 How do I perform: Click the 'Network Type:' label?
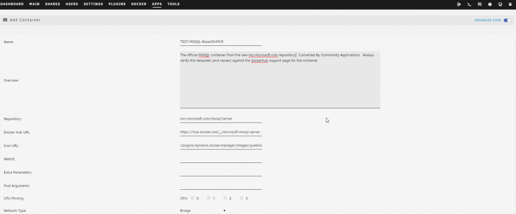coord(15,211)
